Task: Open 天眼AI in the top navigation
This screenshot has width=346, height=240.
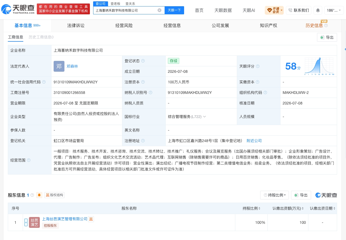Action: coord(249,10)
